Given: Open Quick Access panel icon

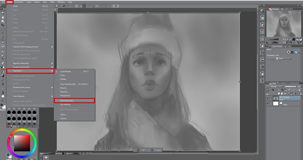Looking at the screenshot, I should (x=262, y=11).
